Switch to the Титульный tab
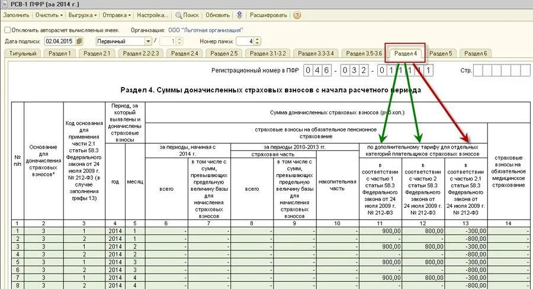Viewport: 533px width, 289px height. 23,53
